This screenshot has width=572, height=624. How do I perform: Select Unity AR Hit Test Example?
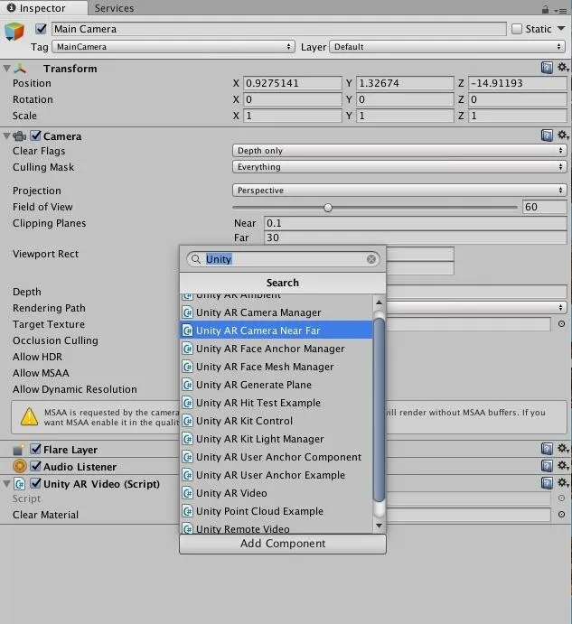click(x=276, y=403)
